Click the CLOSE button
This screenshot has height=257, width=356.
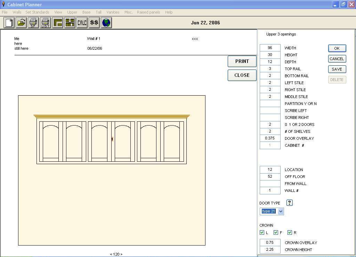tap(242, 75)
